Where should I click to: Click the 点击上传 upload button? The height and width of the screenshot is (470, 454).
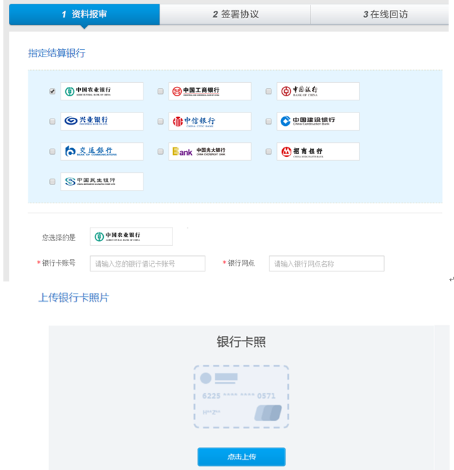point(241,457)
